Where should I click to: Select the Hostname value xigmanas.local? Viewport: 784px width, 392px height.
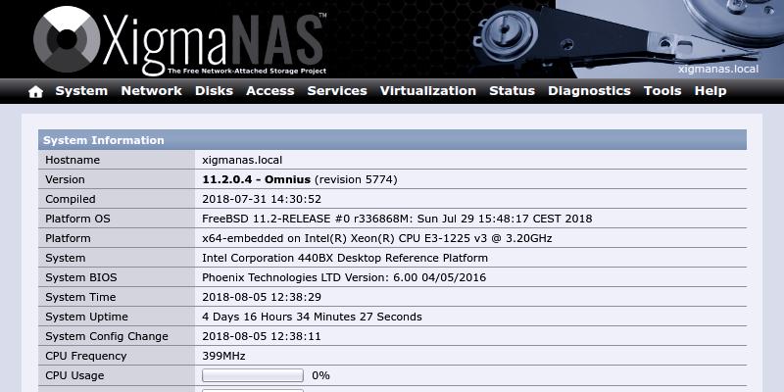click(241, 160)
